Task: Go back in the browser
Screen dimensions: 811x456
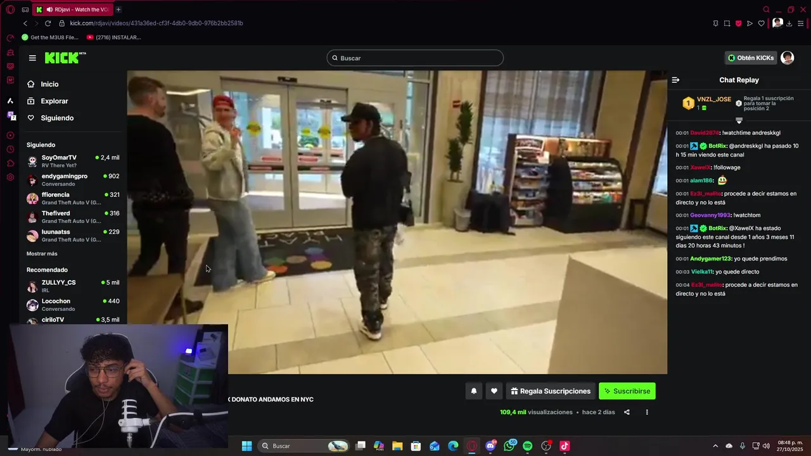Action: click(25, 23)
